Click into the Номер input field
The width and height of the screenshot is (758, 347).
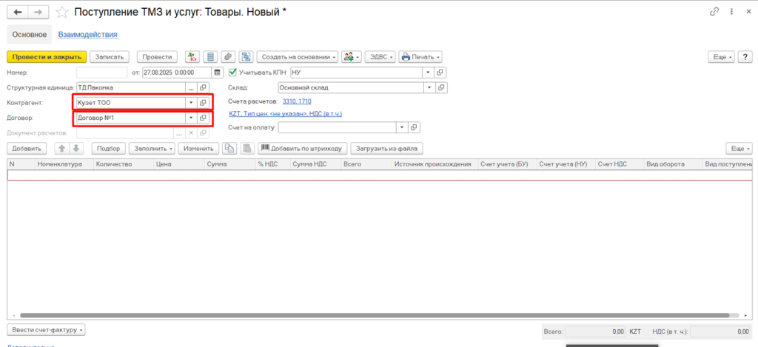(102, 73)
